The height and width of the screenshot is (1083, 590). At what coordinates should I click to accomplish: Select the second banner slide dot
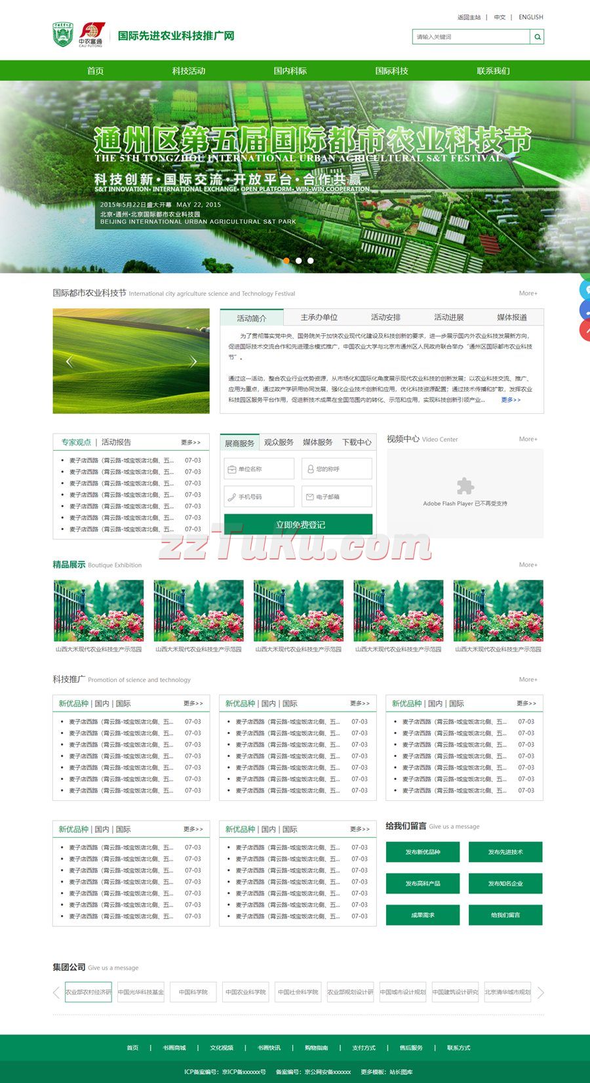click(x=298, y=260)
